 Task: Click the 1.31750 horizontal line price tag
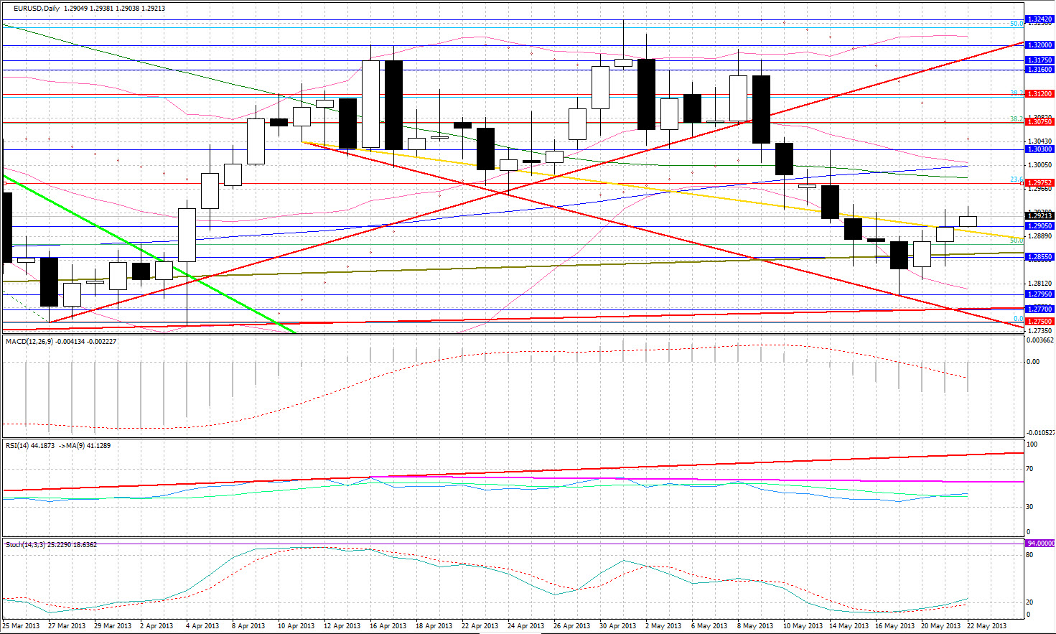1039,60
